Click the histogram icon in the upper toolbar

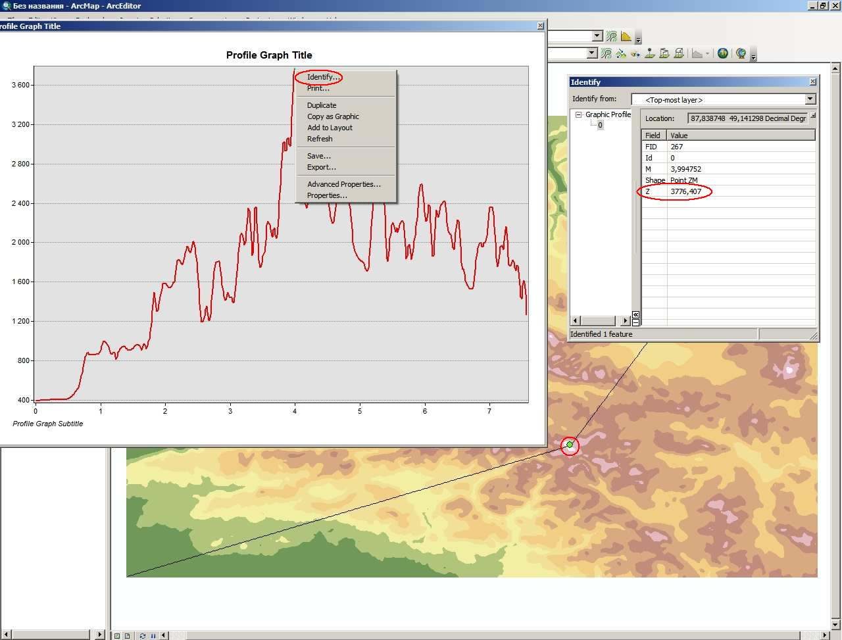click(626, 36)
